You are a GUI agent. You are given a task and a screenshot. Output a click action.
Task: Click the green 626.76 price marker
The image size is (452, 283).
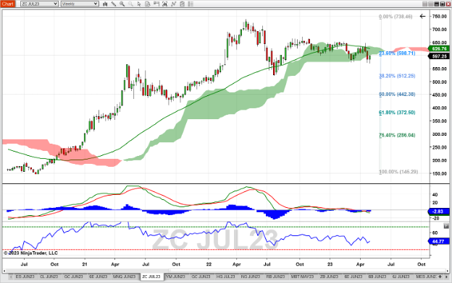pyautogui.click(x=439, y=48)
